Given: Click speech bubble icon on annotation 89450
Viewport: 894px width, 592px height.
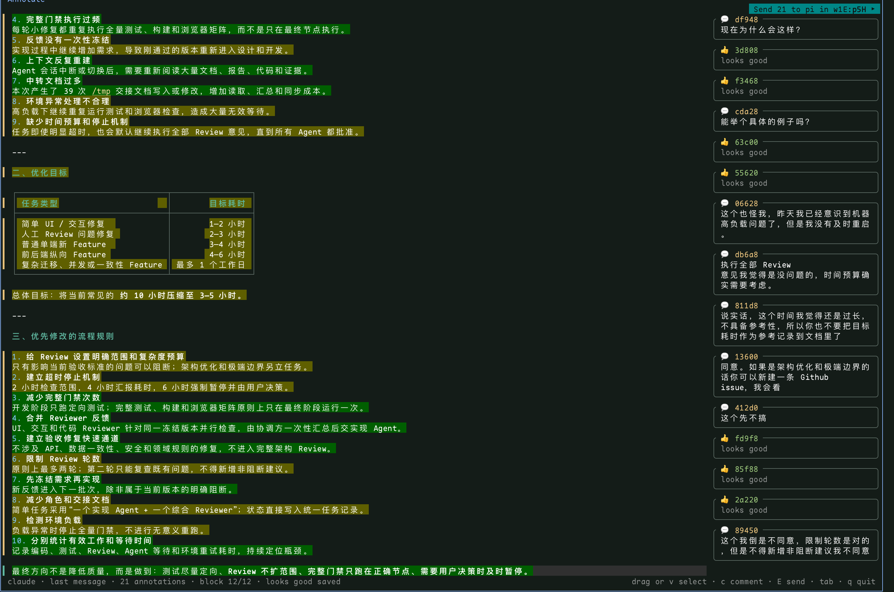Looking at the screenshot, I should point(724,530).
